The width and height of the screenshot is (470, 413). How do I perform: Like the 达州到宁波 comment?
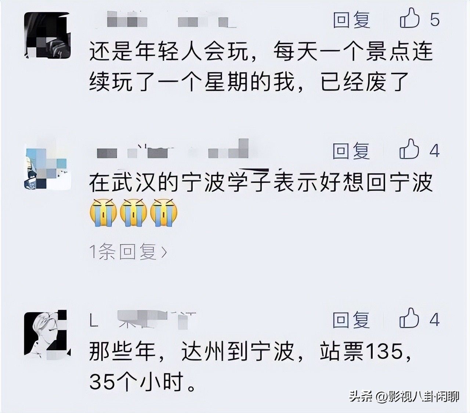click(x=409, y=318)
